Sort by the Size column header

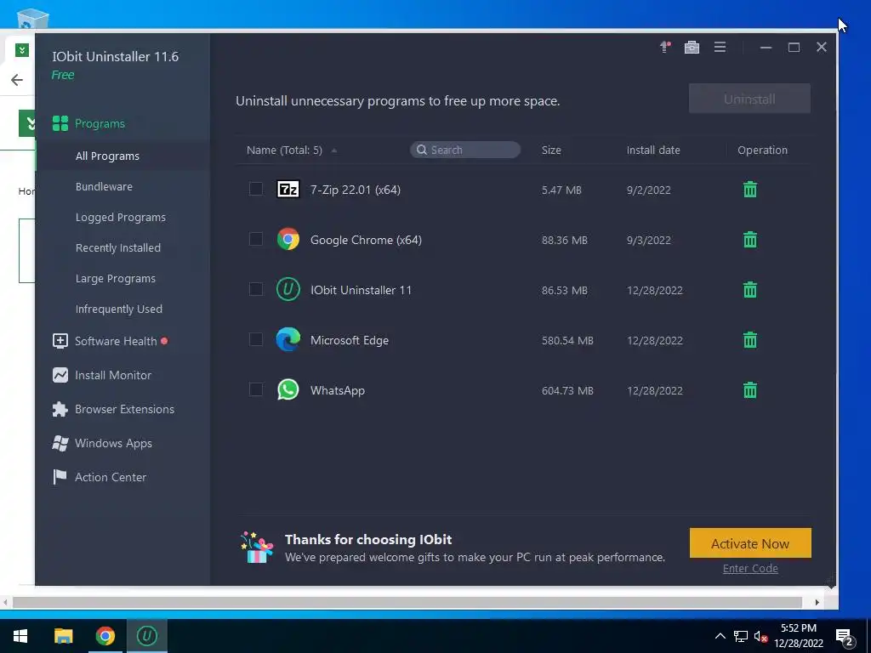click(x=551, y=150)
